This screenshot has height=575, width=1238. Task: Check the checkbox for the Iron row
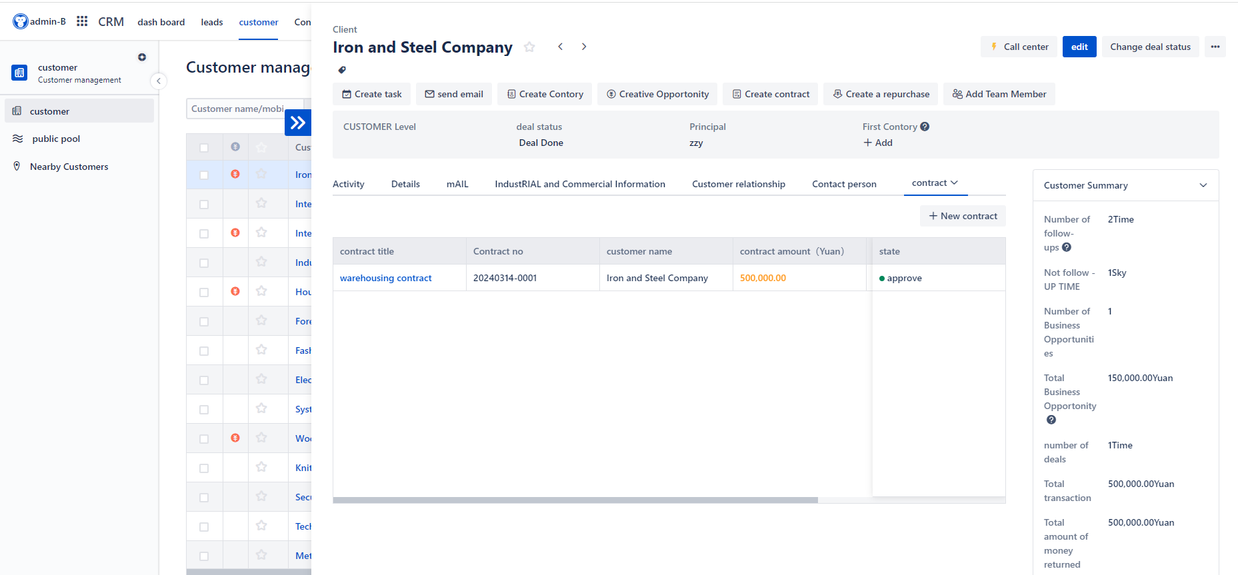click(204, 175)
